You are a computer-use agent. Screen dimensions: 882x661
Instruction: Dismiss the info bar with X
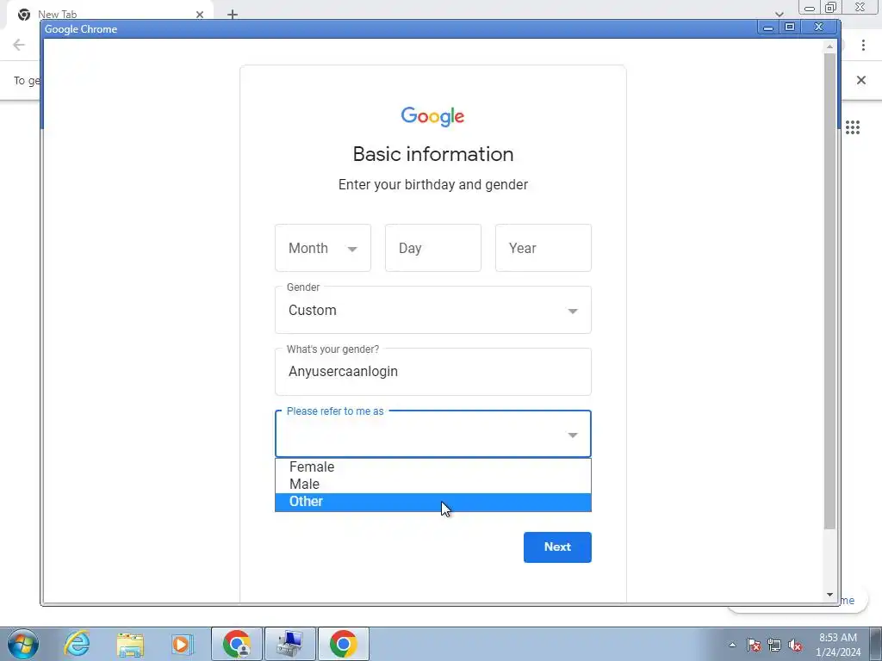tap(861, 80)
